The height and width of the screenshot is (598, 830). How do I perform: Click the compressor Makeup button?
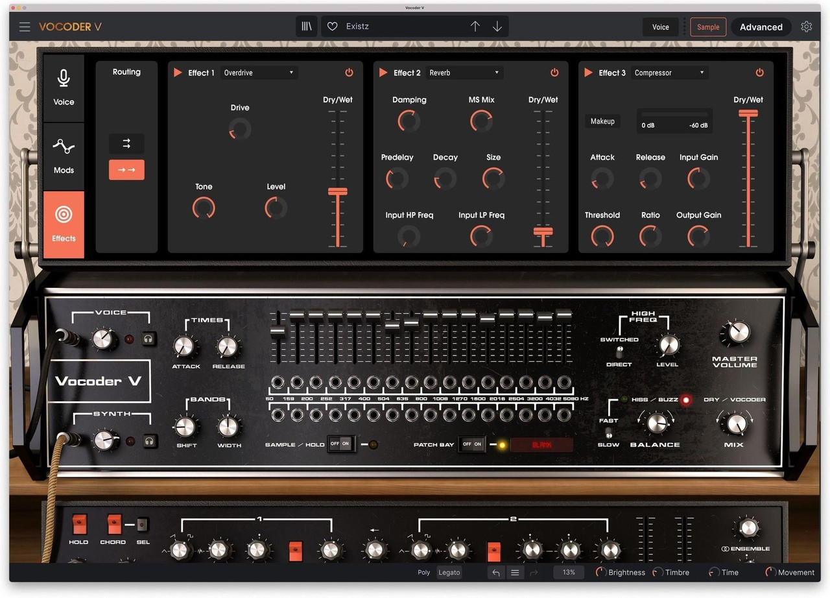(602, 121)
